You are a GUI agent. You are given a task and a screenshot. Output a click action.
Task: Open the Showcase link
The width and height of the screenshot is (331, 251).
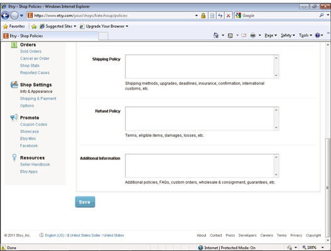(30, 132)
